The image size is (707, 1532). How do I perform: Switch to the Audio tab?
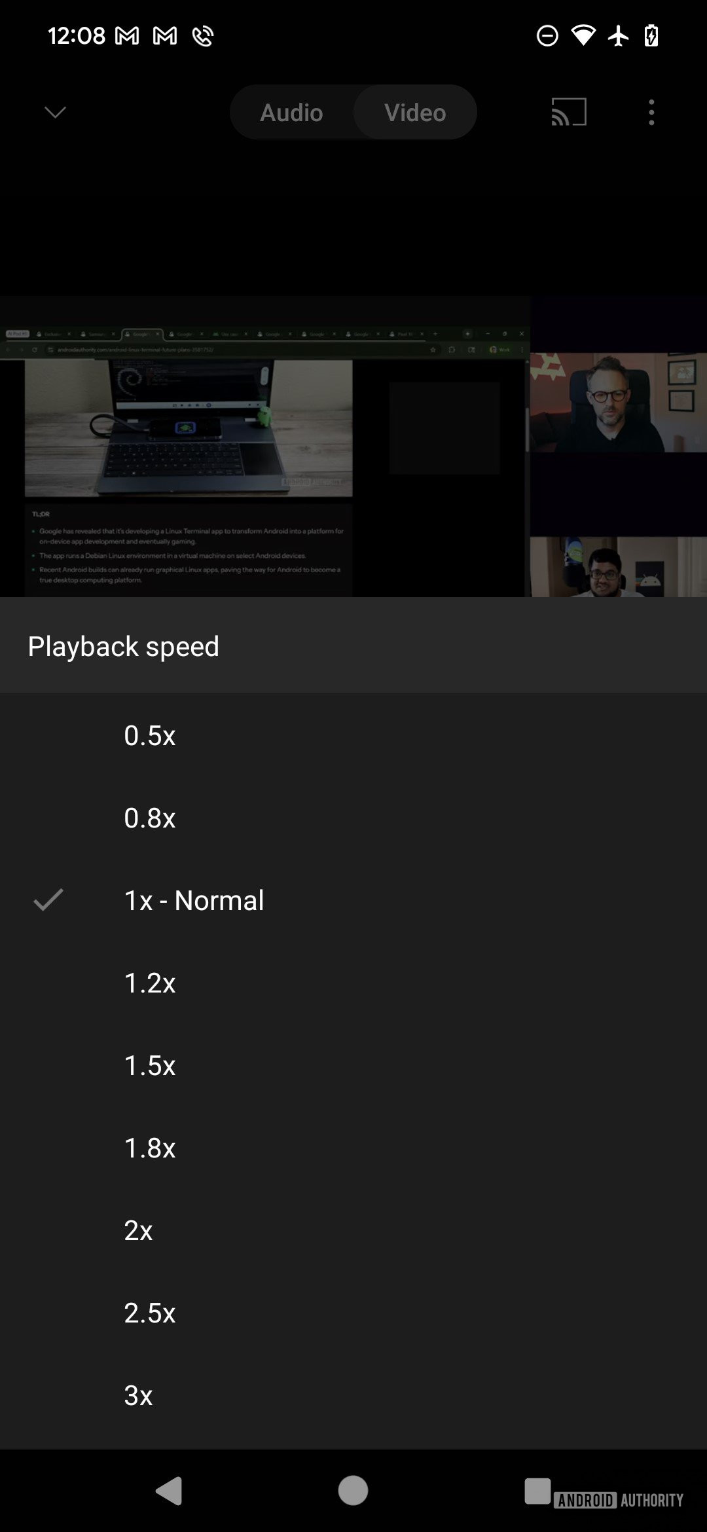coord(292,113)
